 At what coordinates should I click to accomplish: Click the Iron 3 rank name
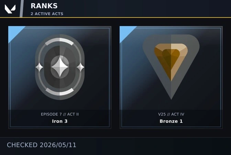click(x=60, y=121)
